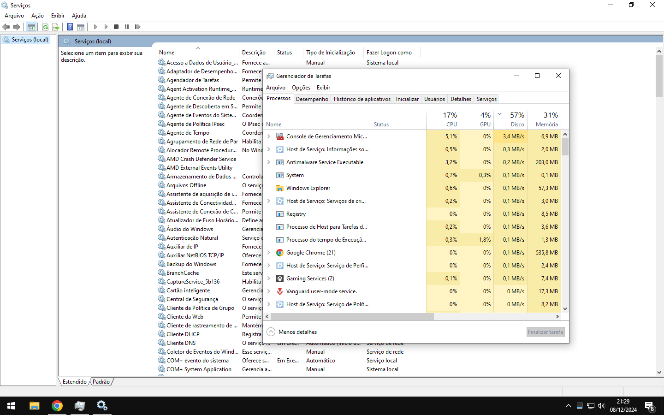
Task: Open the Ação menu in Serviços
Action: pos(38,16)
